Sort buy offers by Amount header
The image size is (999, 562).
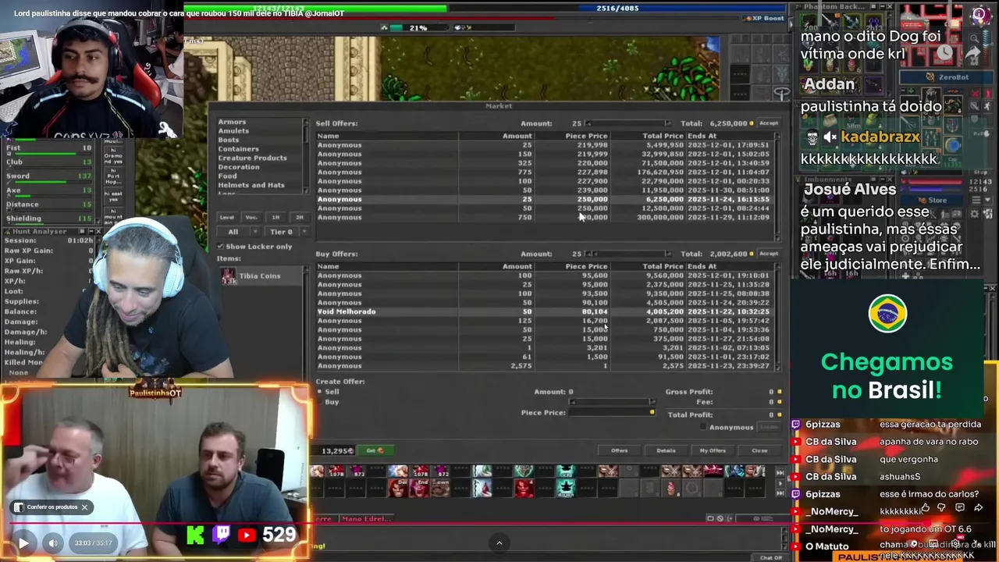(517, 266)
